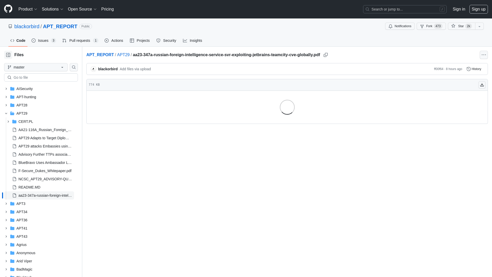492x277 pixels.
Task: Open the star lists dropdown arrow
Action: click(x=479, y=26)
